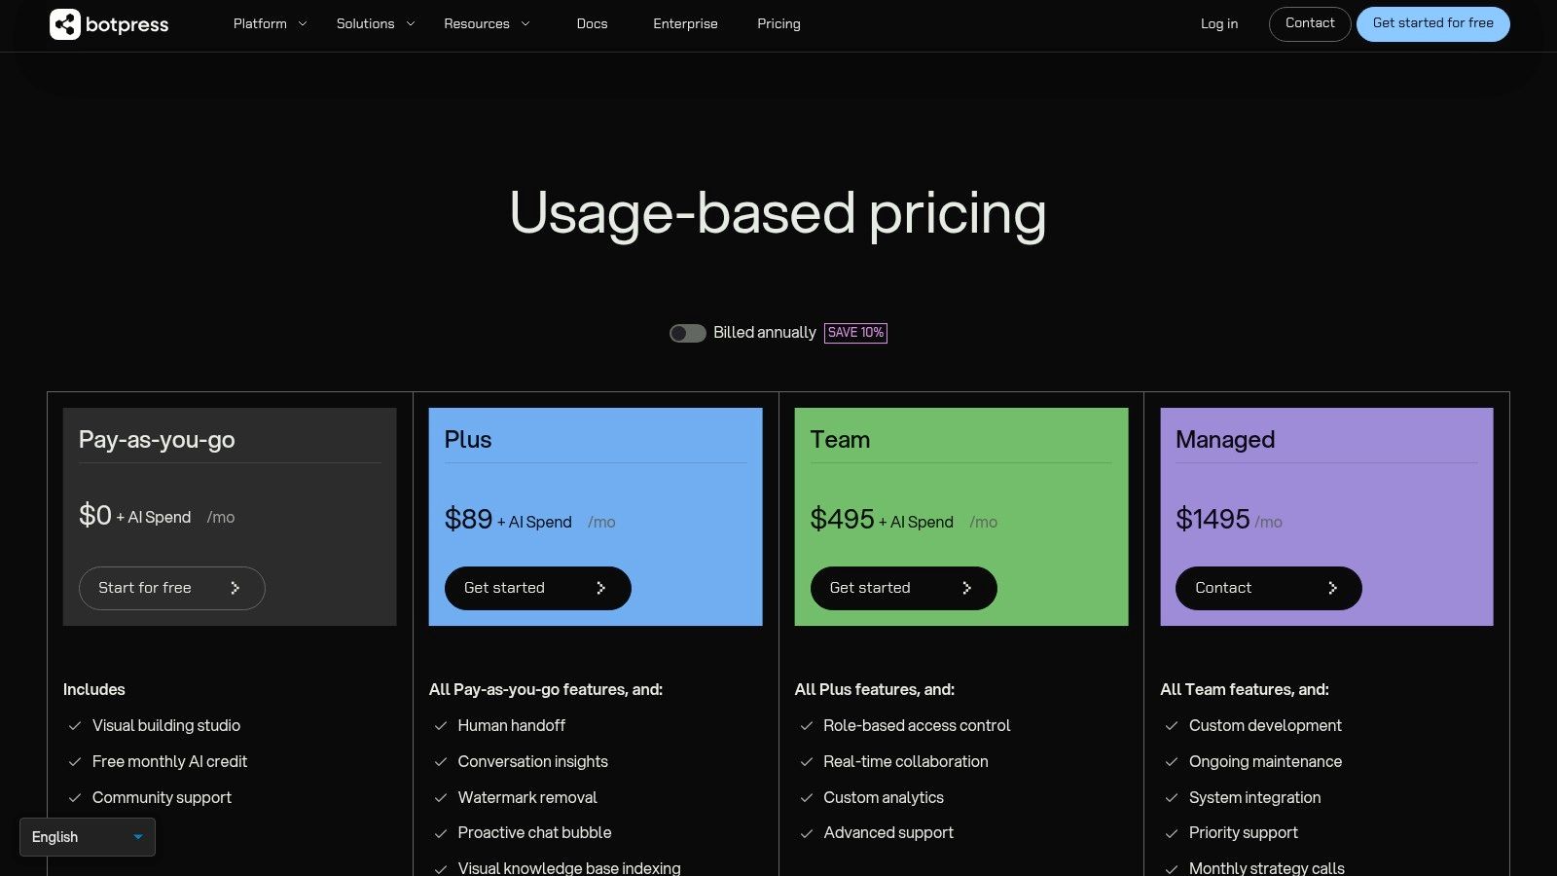Click arrow icon in Start for free button

[x=235, y=588]
